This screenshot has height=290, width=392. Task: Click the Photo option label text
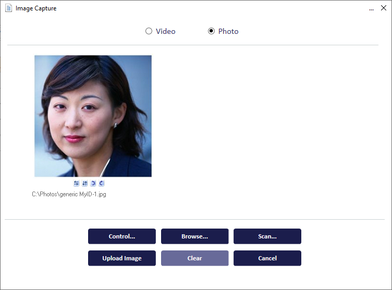[228, 31]
